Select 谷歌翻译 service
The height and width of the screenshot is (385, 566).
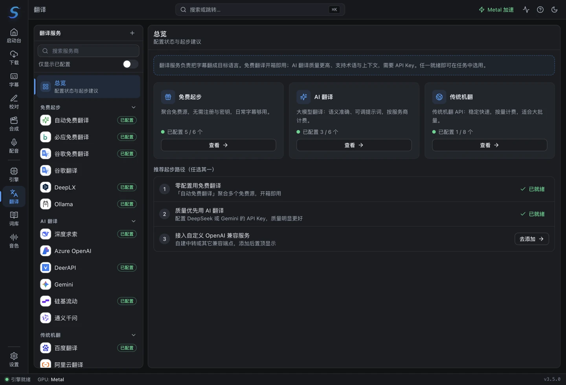click(x=88, y=170)
